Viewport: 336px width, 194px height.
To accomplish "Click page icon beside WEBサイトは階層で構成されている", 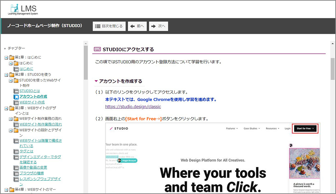I will coord(16,141).
